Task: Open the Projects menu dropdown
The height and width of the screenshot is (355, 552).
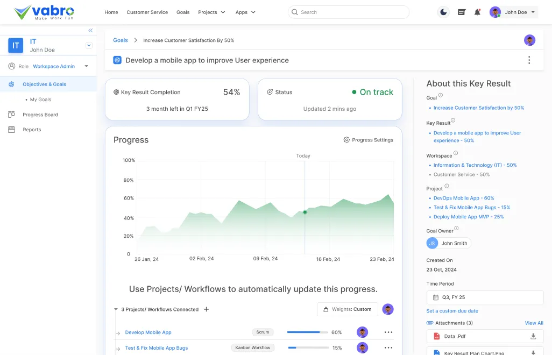Action: [x=211, y=12]
